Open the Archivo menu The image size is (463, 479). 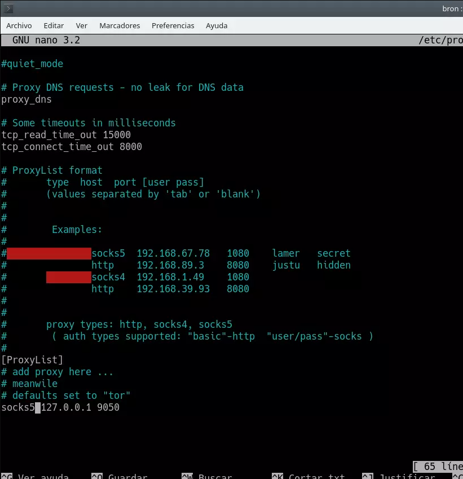19,25
